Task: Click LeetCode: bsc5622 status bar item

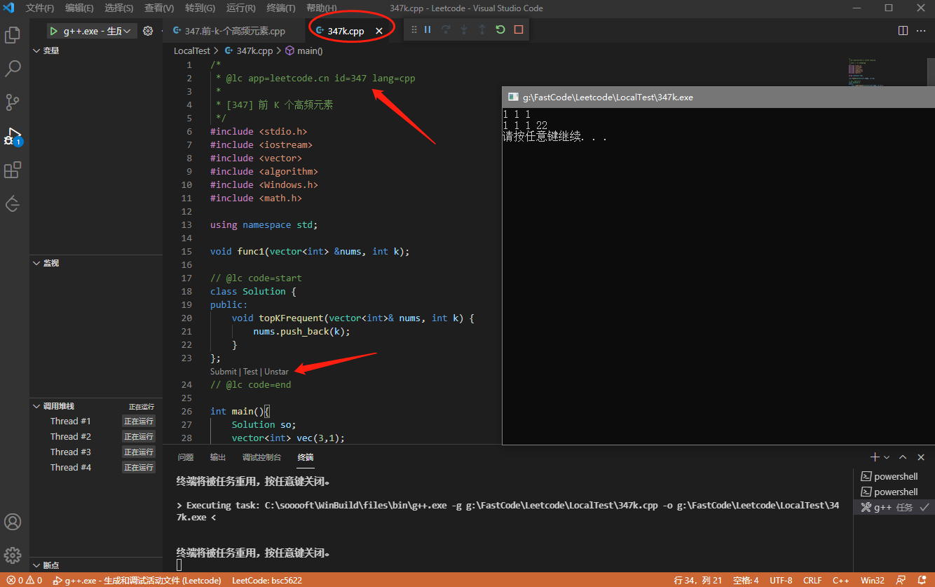Action: 267,581
